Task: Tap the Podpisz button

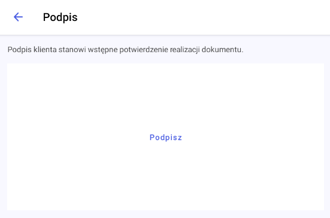Action: tap(166, 137)
